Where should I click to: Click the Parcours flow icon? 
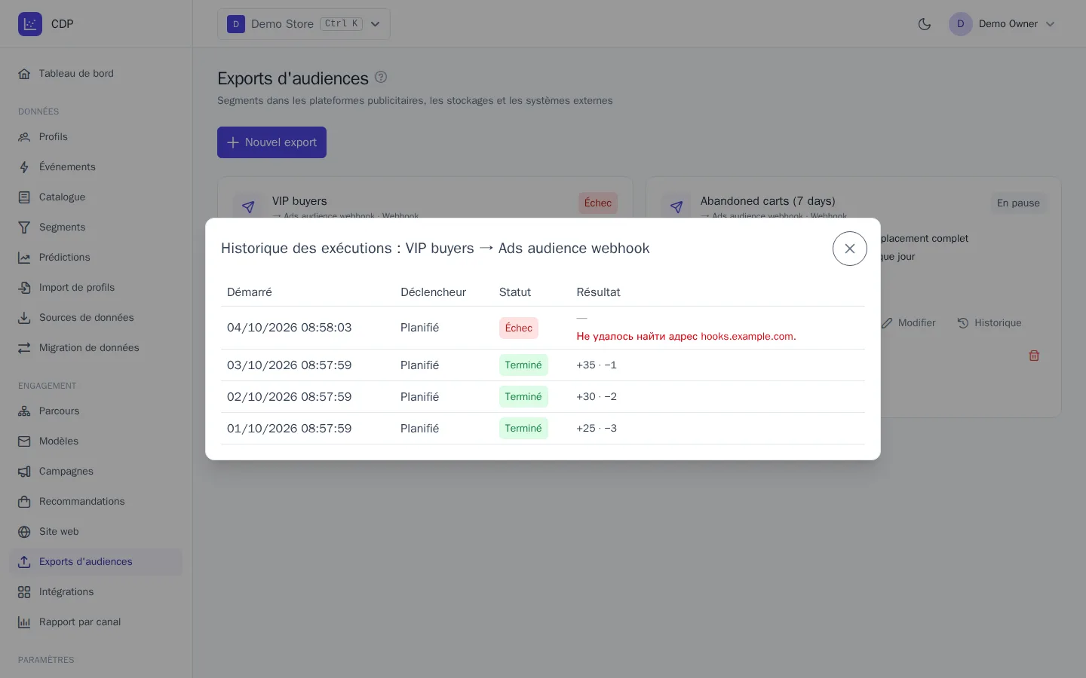coord(24,411)
